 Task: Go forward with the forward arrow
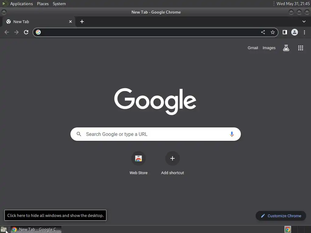pyautogui.click(x=16, y=32)
